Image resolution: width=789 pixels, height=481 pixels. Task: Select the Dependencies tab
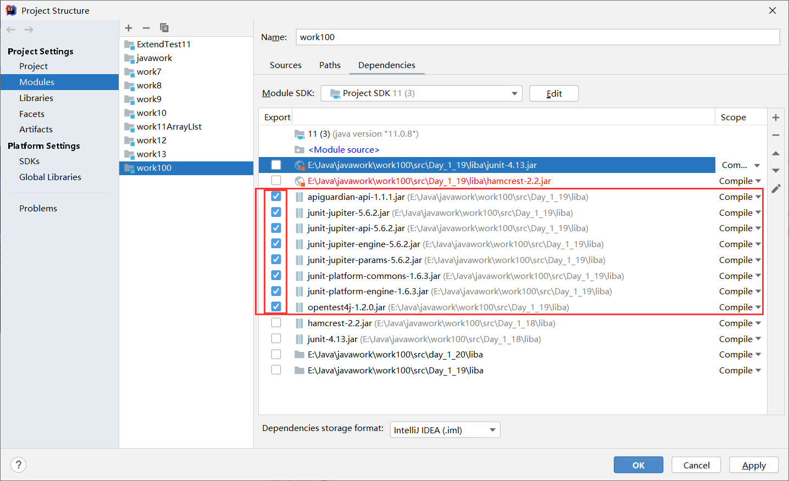tap(387, 65)
